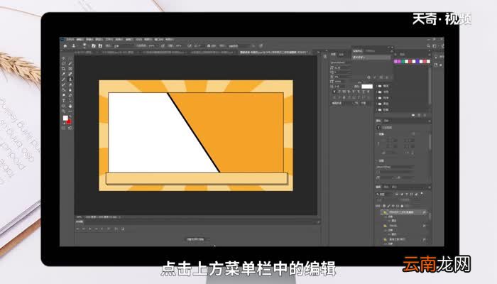Screen dimensions: 497x284
Task: Select the Frame tool
Action: click(70, 69)
